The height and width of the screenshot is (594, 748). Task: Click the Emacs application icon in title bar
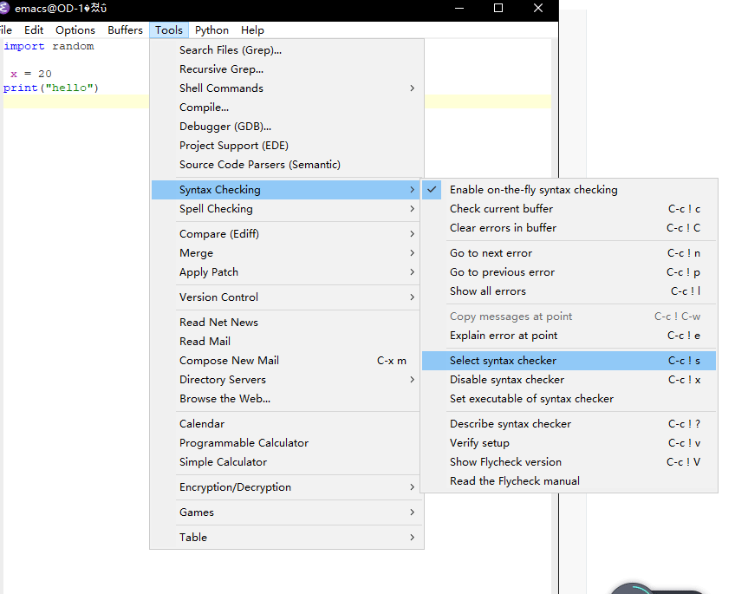(x=5, y=8)
